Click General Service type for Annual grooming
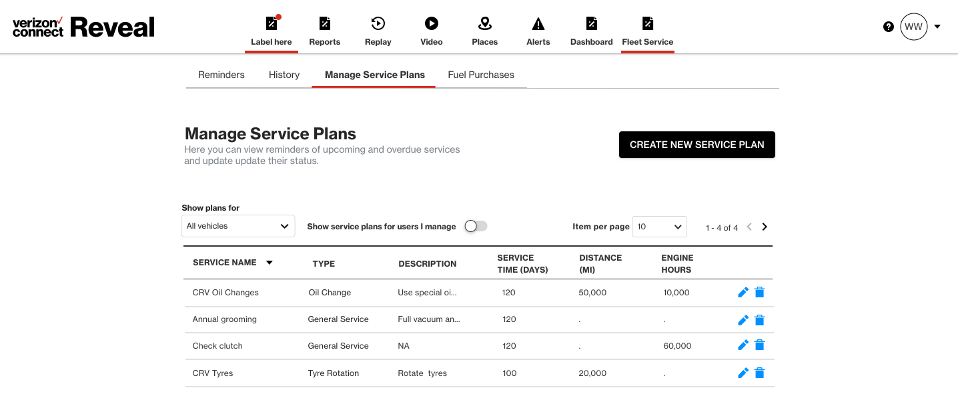 pos(338,319)
